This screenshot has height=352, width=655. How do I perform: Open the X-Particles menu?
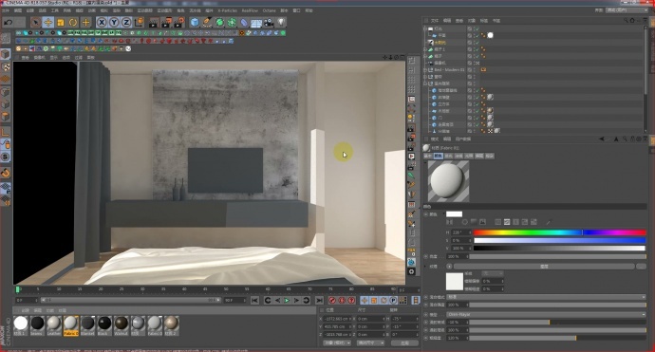click(x=227, y=10)
